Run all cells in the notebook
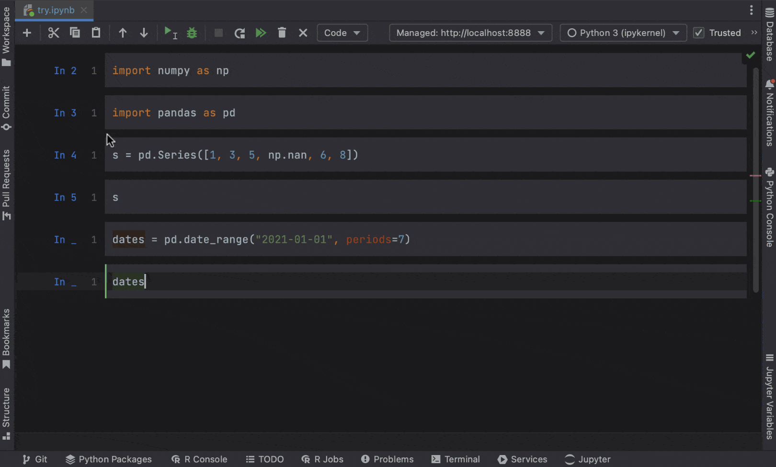This screenshot has height=467, width=776. [261, 33]
